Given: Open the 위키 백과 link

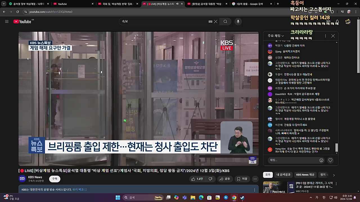Looking at the screenshot, I should tap(80, 190).
